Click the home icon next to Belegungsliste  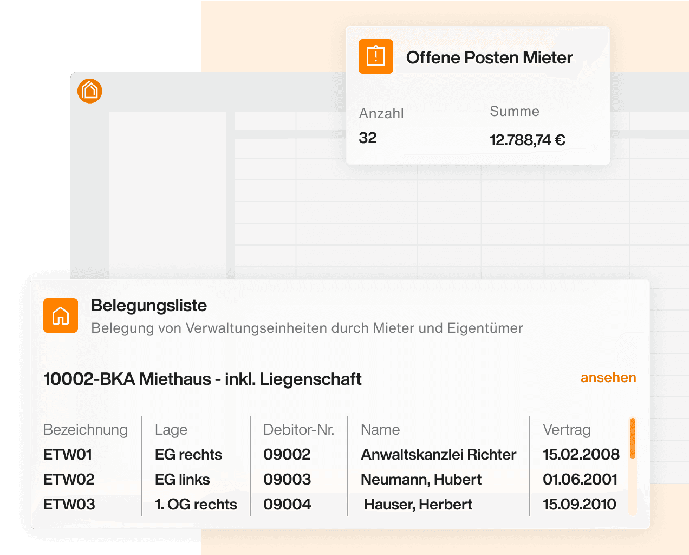pyautogui.click(x=61, y=315)
